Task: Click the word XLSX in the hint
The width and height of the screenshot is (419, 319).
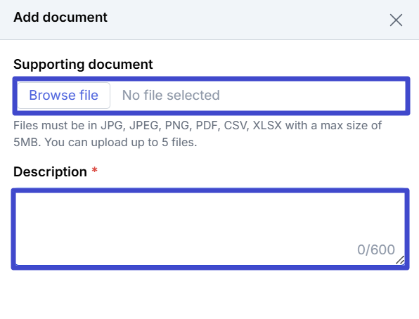Action: (x=267, y=125)
